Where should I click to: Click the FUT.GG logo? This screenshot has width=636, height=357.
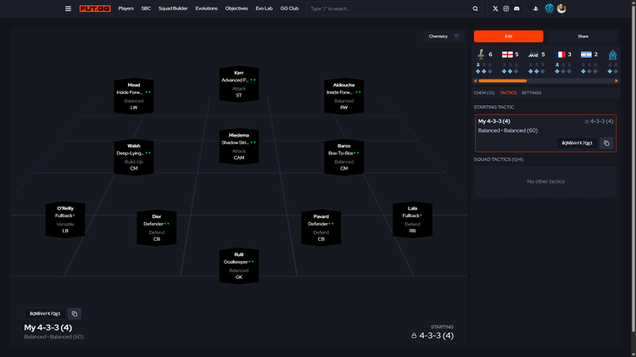tap(94, 8)
